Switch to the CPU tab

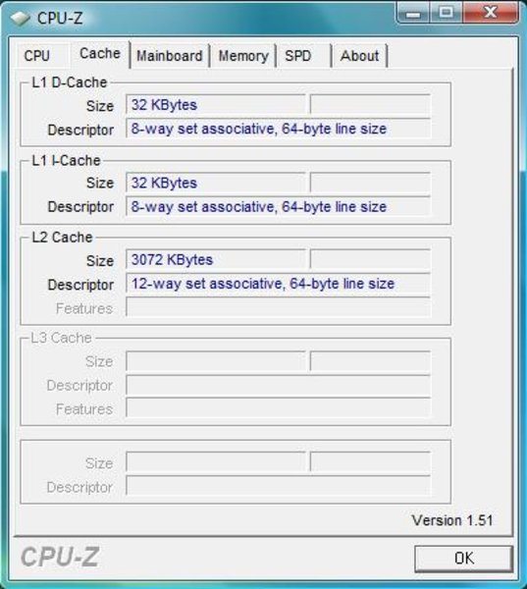pyautogui.click(x=37, y=56)
